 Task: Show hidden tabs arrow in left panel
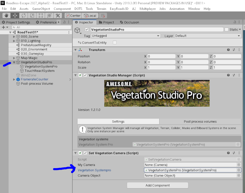[59, 22]
